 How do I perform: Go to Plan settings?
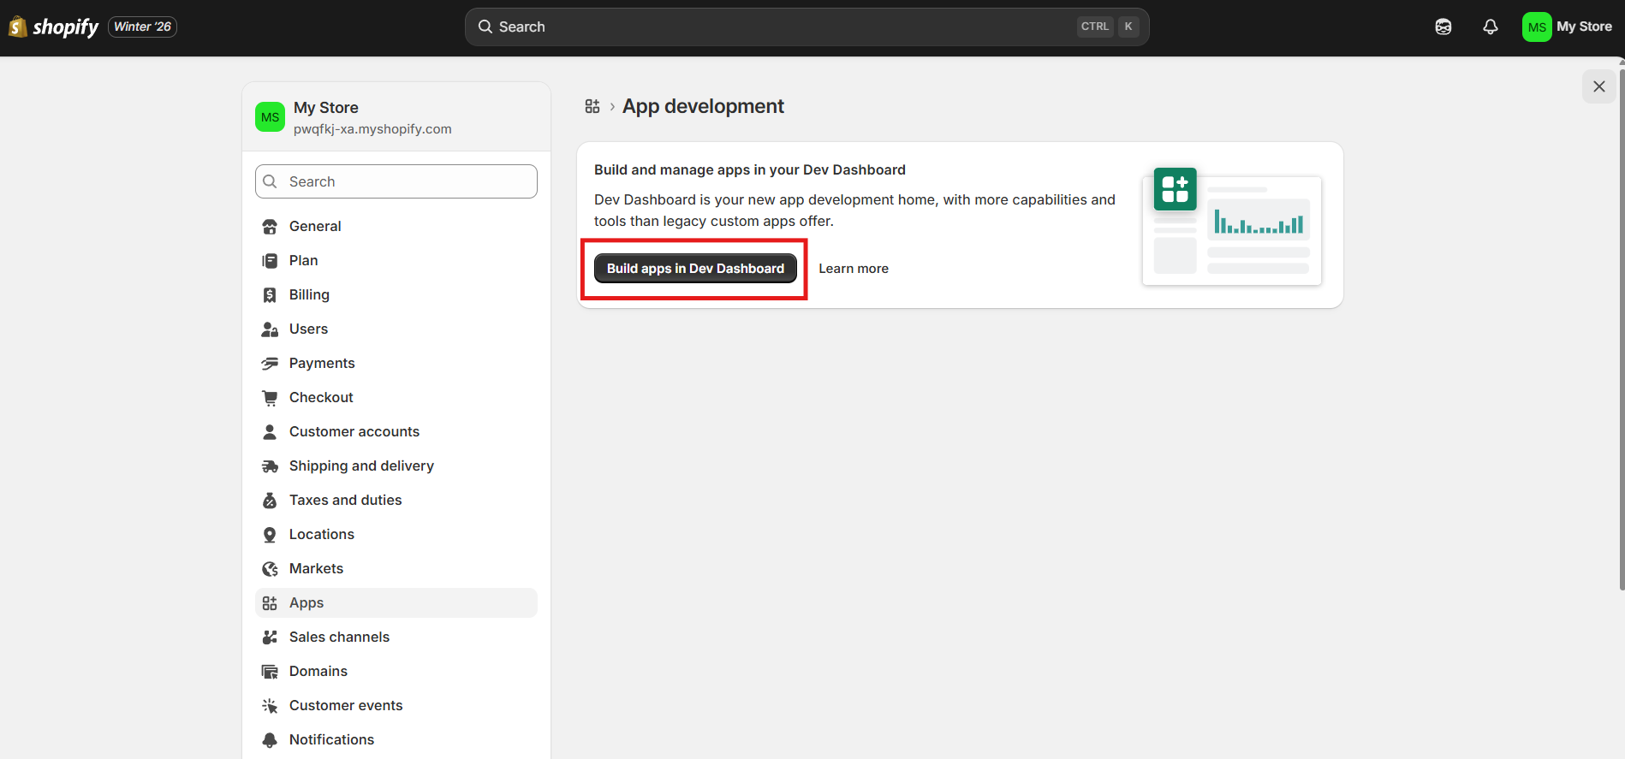pyautogui.click(x=396, y=260)
